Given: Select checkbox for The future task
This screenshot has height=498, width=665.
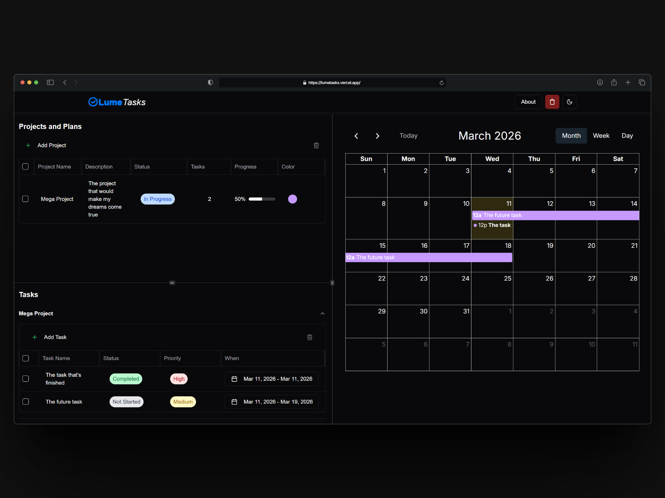Looking at the screenshot, I should coord(26,402).
